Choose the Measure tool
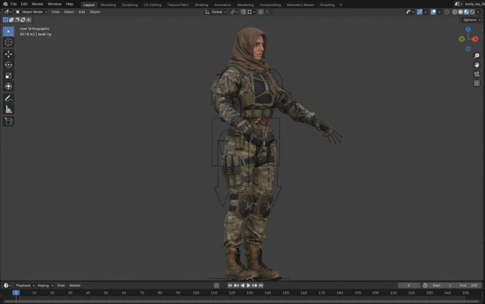485x304 pixels. tap(8, 109)
